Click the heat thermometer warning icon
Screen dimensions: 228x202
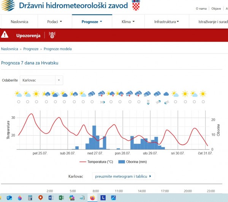52,35
